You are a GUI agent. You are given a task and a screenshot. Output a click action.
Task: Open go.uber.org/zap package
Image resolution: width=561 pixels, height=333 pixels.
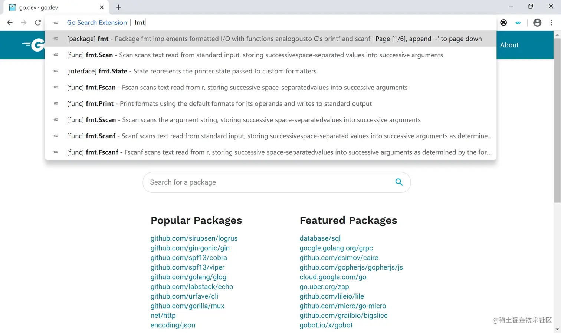pyautogui.click(x=324, y=287)
